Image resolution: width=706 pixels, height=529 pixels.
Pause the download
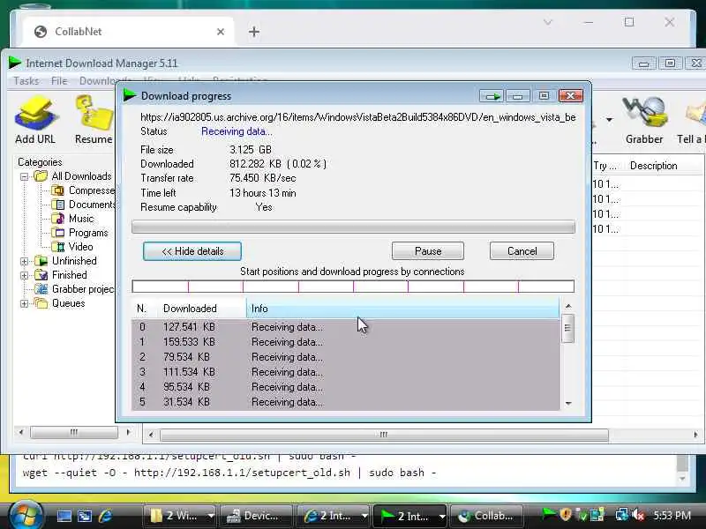pos(428,251)
